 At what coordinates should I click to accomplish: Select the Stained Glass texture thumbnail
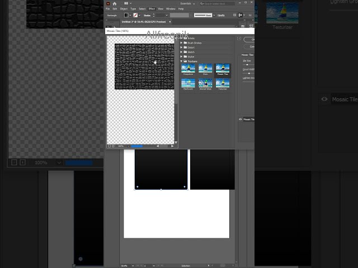205,84
